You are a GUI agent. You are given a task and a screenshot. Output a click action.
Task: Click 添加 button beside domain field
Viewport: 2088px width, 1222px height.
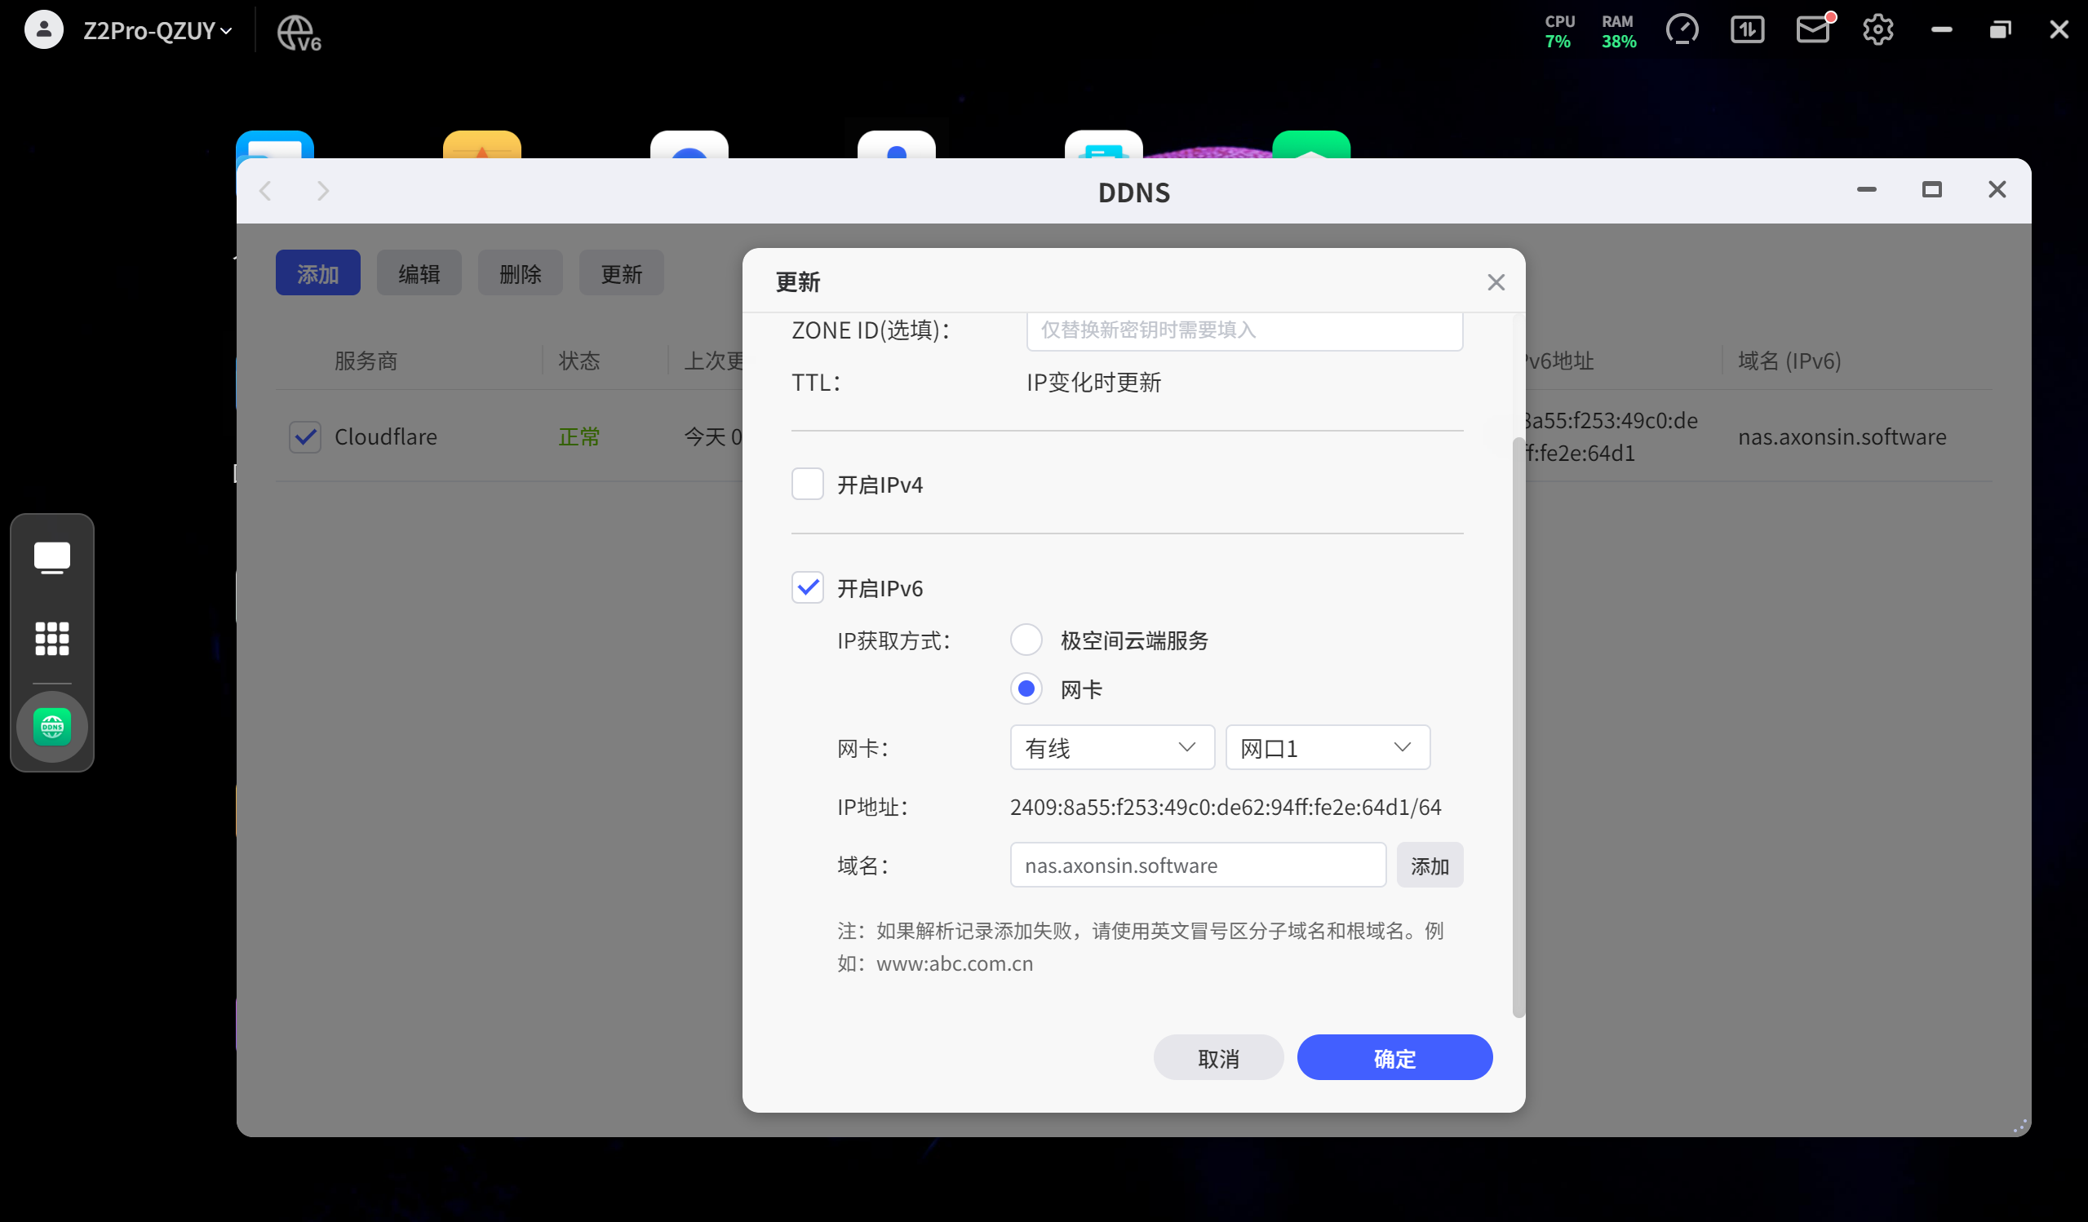pyautogui.click(x=1430, y=866)
